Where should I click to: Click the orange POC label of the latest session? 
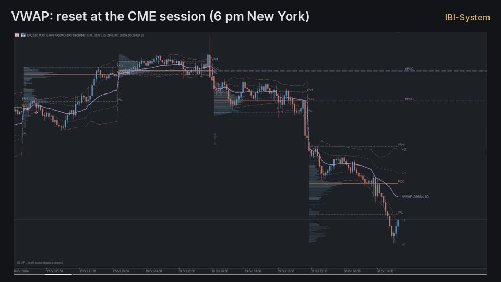[x=401, y=182]
